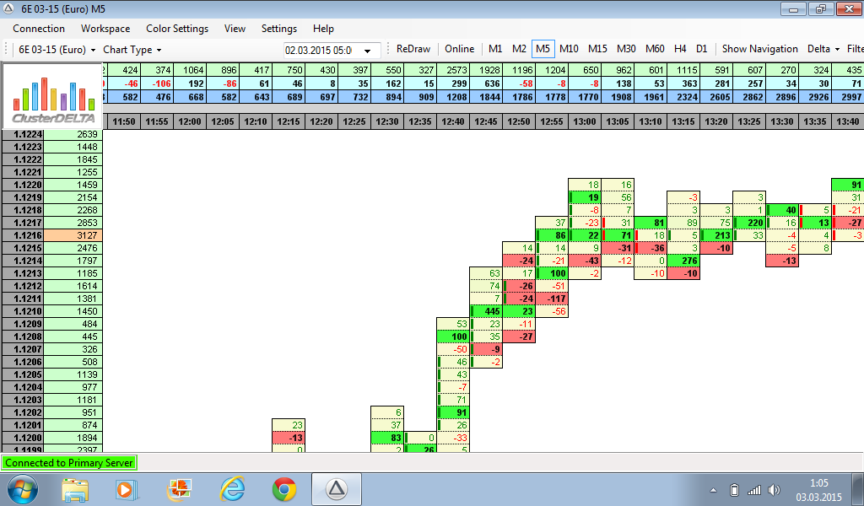864x506 pixels.
Task: Open Windows Explorer from taskbar
Action: click(x=75, y=489)
